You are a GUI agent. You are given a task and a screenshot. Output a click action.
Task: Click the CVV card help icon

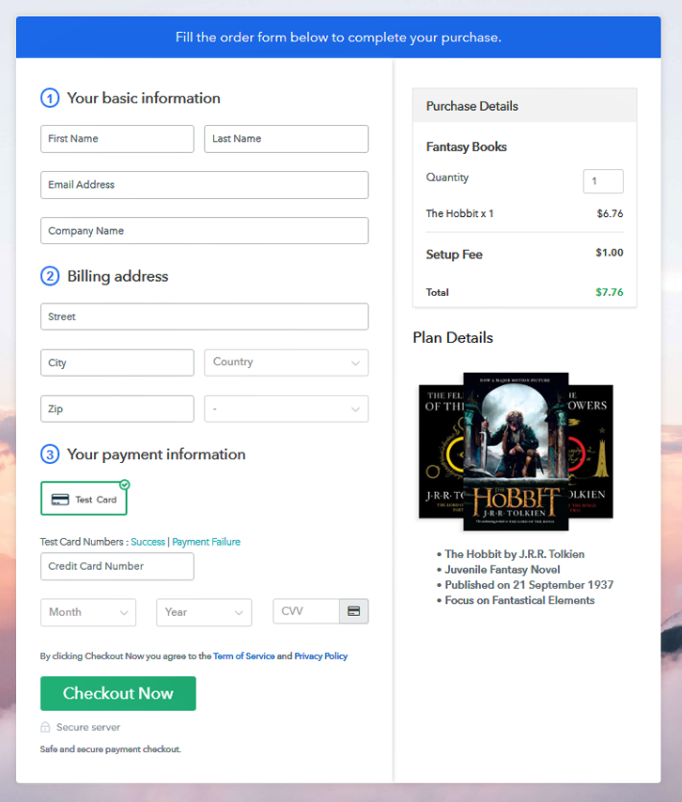353,611
